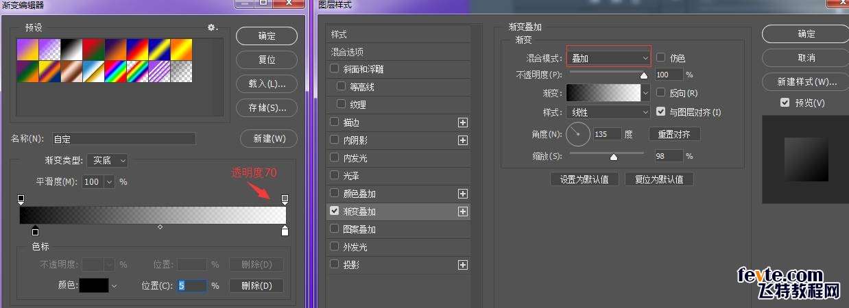This screenshot has width=849, height=308.
Task: Open the 平滑度 value dropdown arrow
Action: point(108,182)
